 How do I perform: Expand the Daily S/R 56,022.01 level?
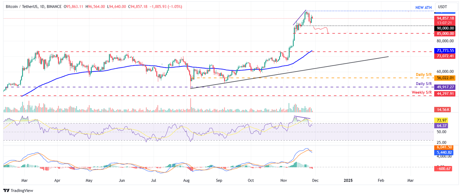[x=445, y=78]
